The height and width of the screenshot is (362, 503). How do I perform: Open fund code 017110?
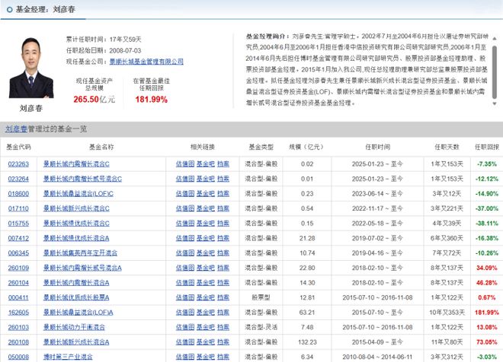coord(18,208)
